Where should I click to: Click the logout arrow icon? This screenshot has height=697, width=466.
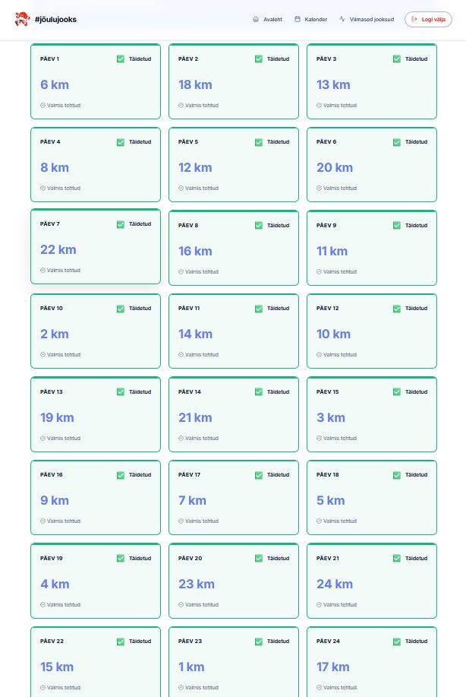(414, 19)
